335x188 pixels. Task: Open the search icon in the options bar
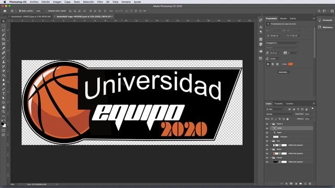point(319,11)
